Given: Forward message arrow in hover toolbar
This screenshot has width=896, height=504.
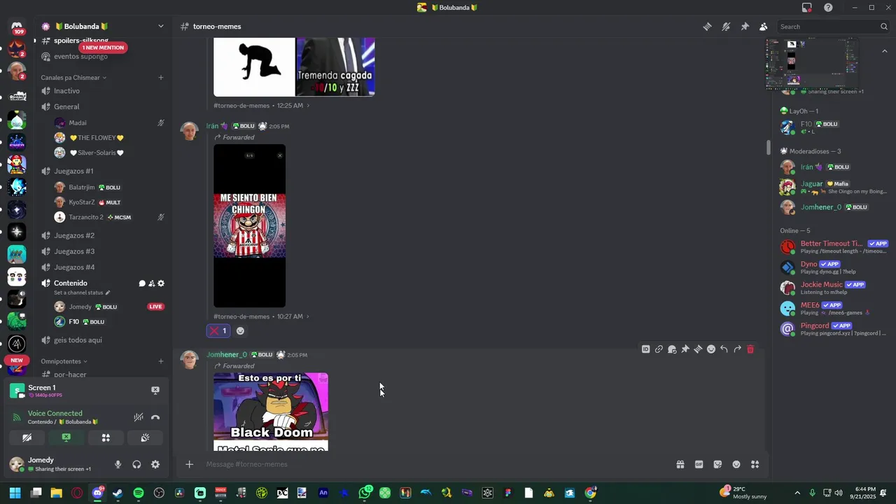Looking at the screenshot, I should point(737,349).
